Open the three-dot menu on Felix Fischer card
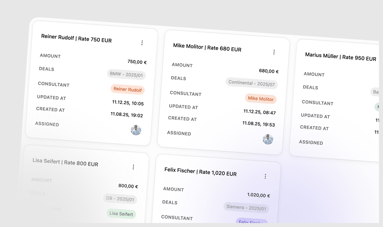 [265, 176]
